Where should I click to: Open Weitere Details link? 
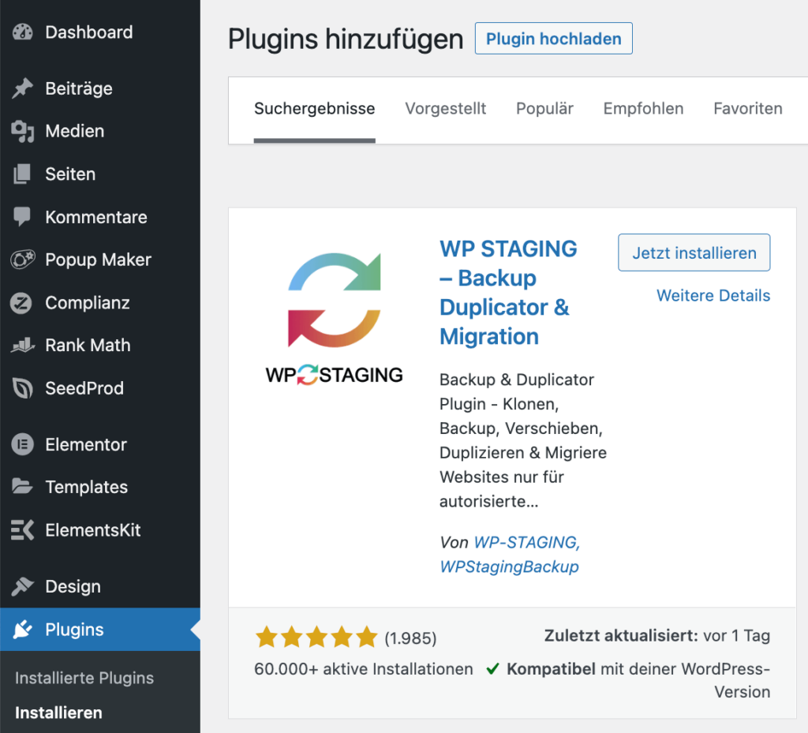[713, 295]
